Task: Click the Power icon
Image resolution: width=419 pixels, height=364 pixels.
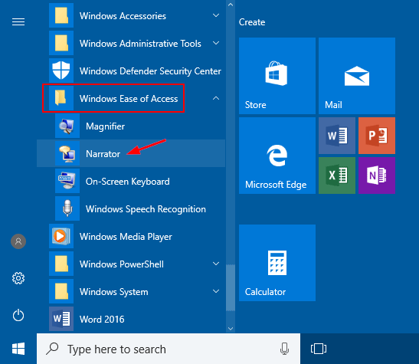Action: 18,316
